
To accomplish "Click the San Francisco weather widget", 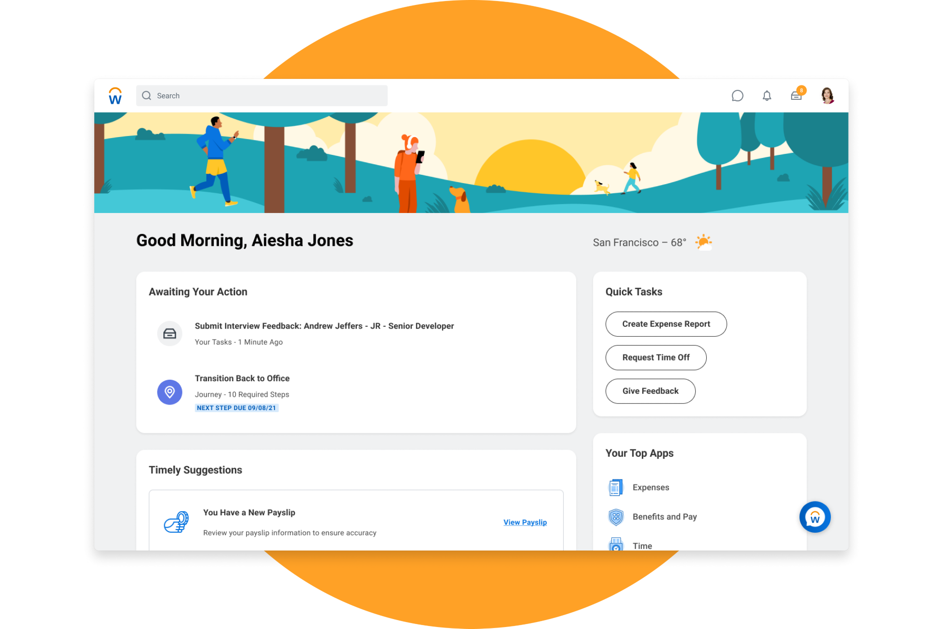I will (652, 242).
